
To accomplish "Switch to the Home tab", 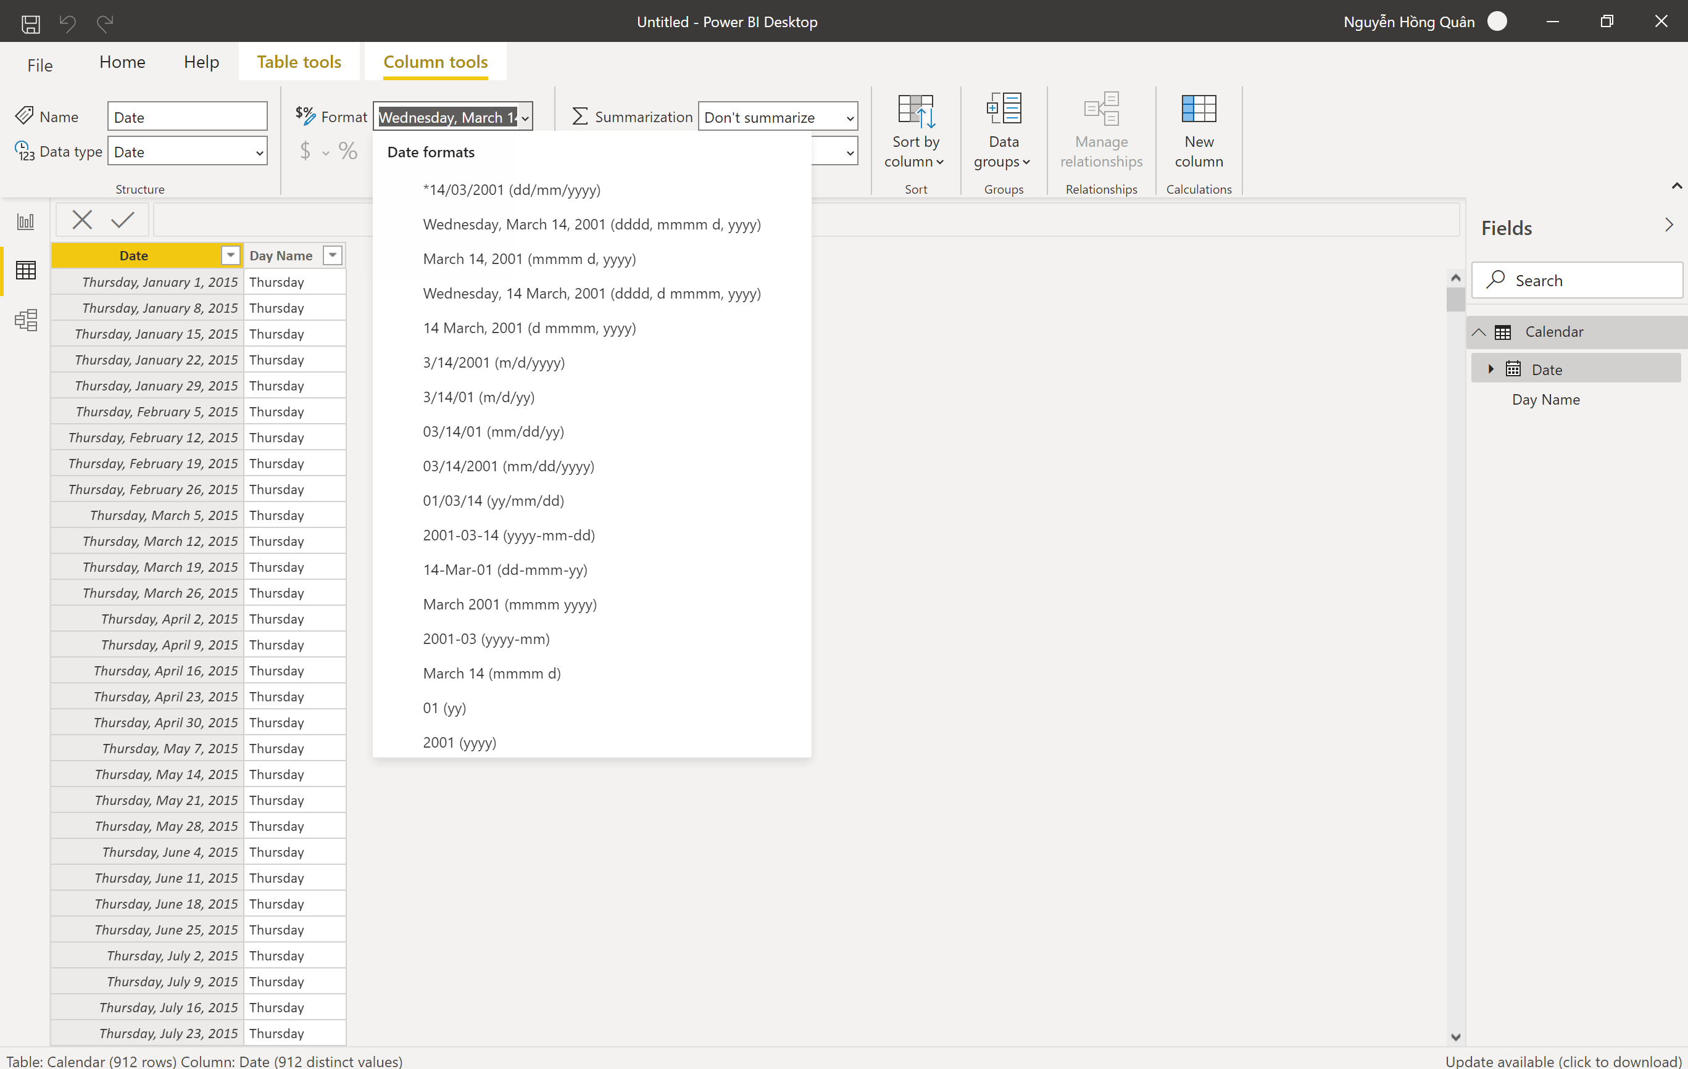I will [x=122, y=62].
